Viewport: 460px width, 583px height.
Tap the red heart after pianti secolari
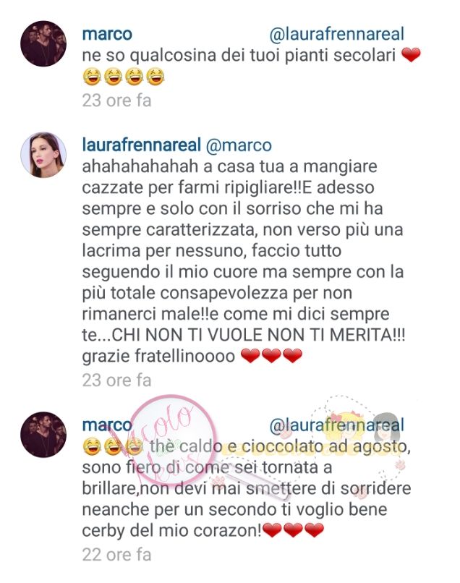click(411, 56)
